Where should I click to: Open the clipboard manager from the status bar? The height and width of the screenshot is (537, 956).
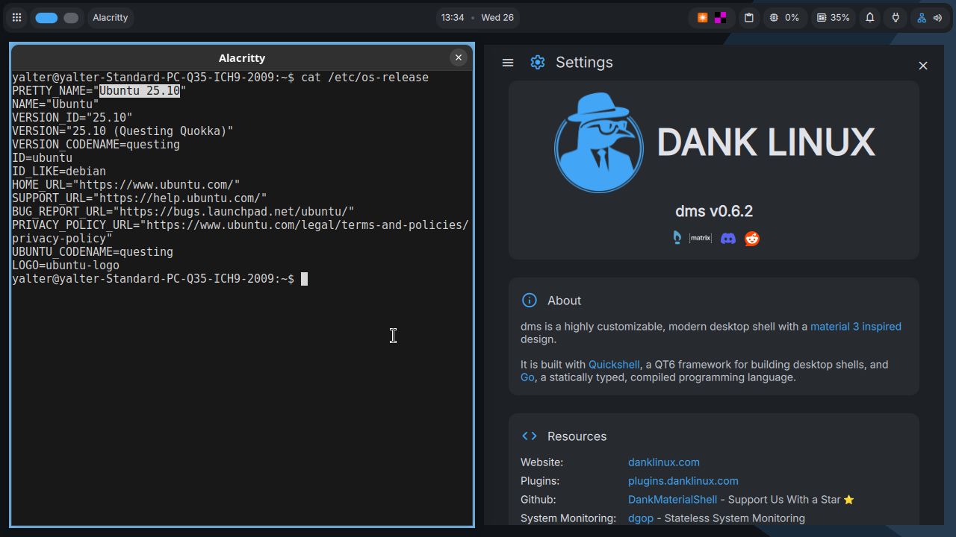pos(748,17)
